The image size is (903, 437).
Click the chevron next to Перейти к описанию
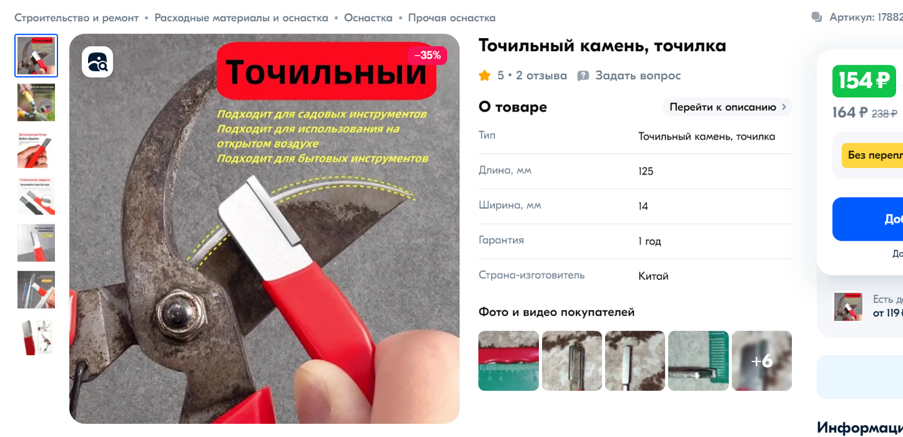point(784,107)
